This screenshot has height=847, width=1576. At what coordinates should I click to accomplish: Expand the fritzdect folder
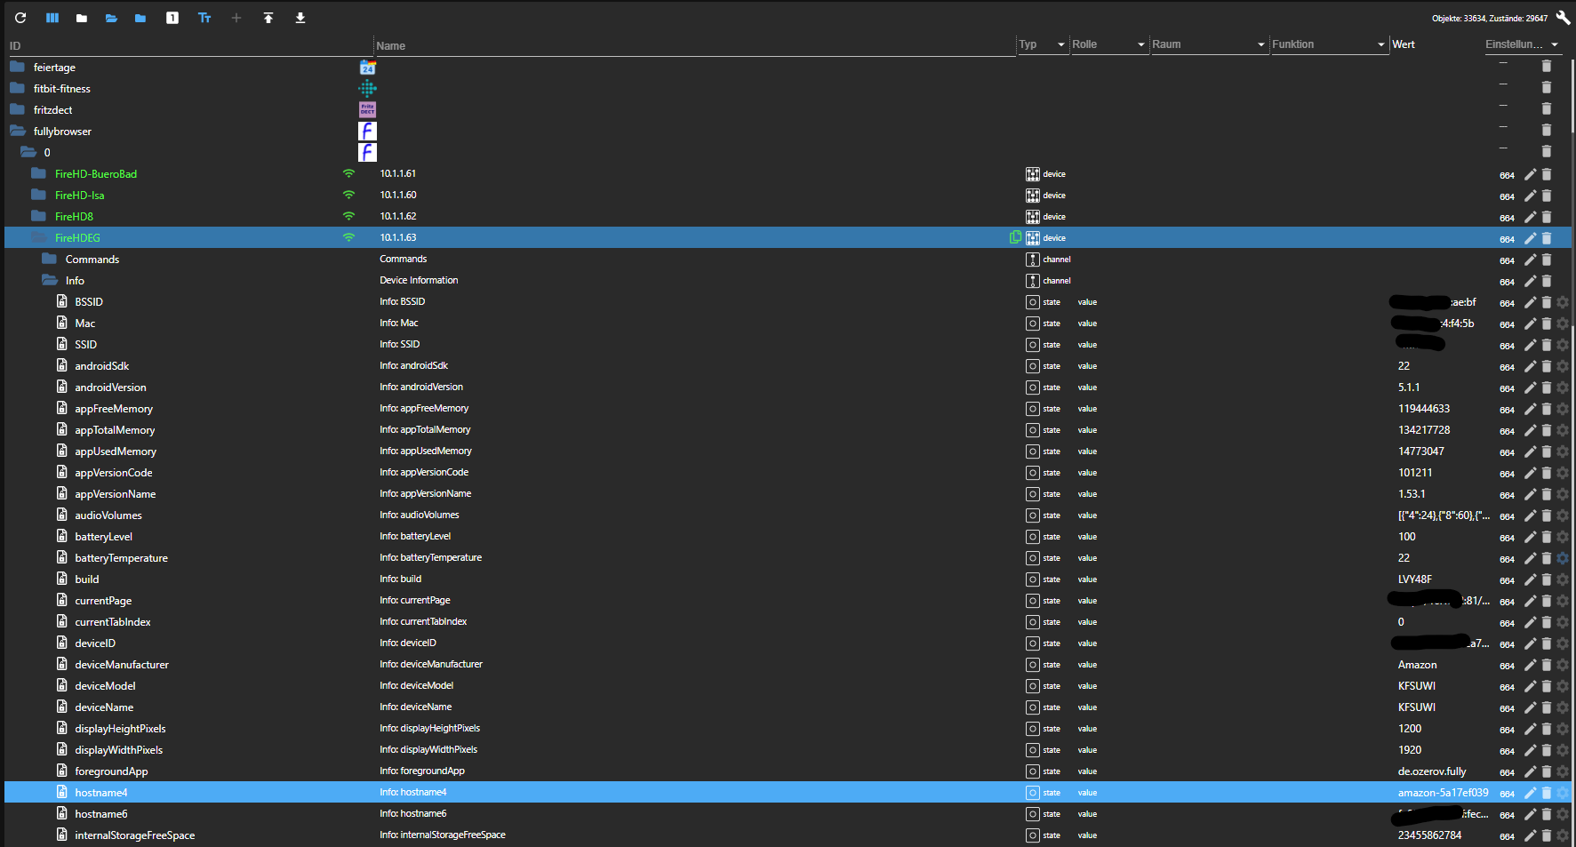click(x=18, y=109)
